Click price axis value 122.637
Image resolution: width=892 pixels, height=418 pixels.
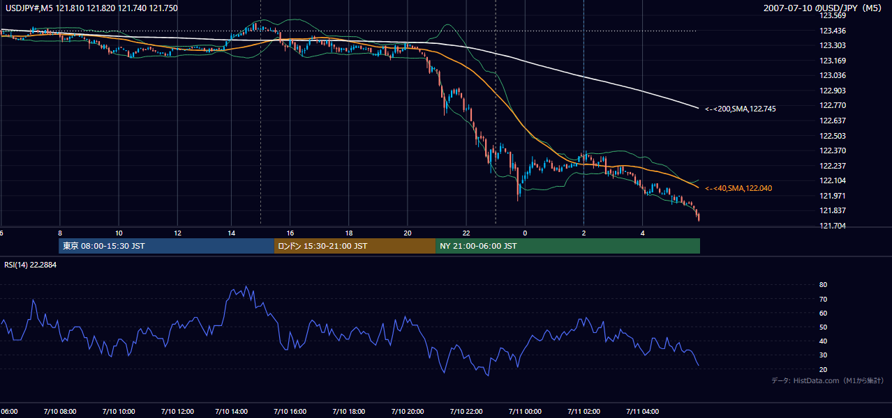pos(833,121)
